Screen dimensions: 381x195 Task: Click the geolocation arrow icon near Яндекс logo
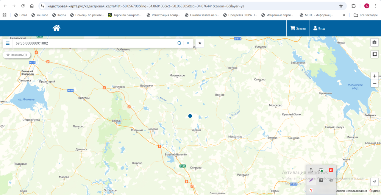pos(374,182)
